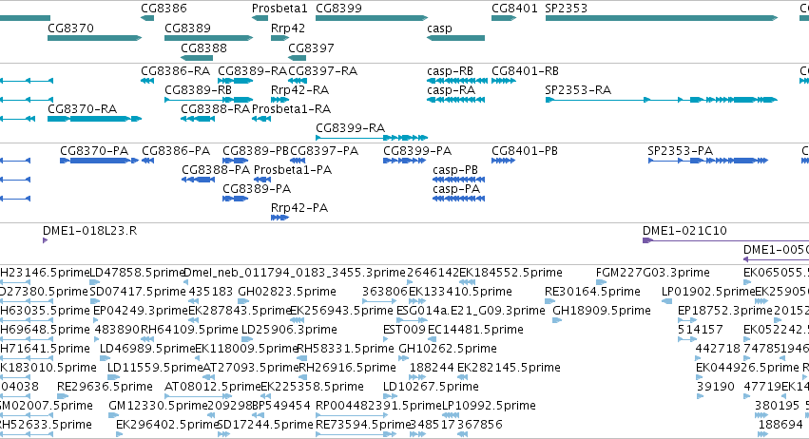Click the CG8388-RA transcript label
The width and height of the screenshot is (809, 439).
[x=216, y=109]
